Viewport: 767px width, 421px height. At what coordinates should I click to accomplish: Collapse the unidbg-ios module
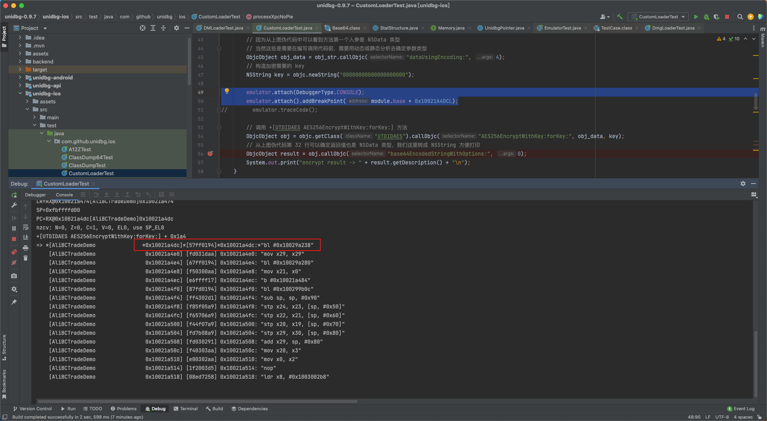[20, 93]
